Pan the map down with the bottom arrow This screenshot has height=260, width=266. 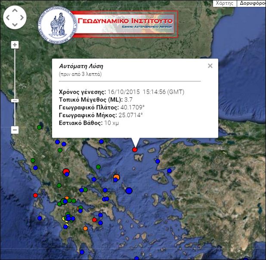click(x=15, y=25)
